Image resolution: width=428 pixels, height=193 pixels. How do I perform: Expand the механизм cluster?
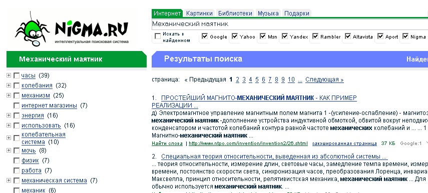[x=9, y=95]
